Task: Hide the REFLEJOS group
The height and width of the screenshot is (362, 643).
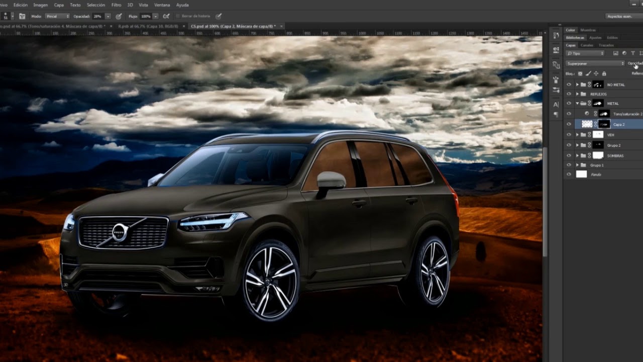Action: 569,94
